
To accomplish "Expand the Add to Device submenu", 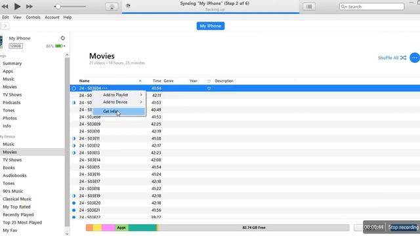I will (119, 102).
